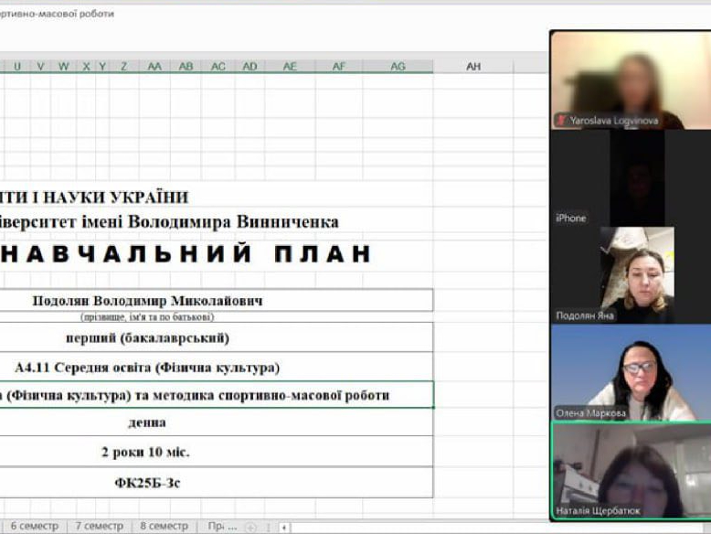Select column Z header
The width and height of the screenshot is (711, 534).
123,66
